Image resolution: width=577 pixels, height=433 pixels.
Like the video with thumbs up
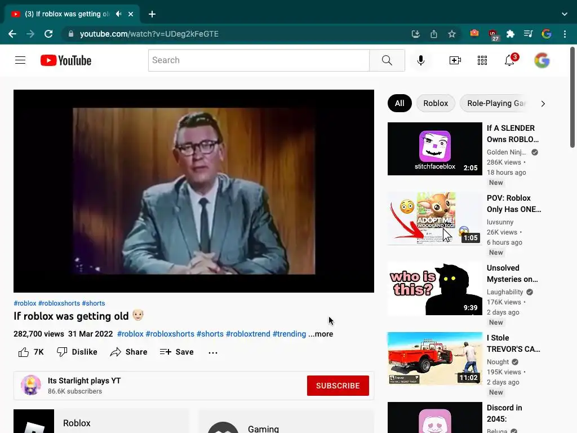(x=31, y=352)
